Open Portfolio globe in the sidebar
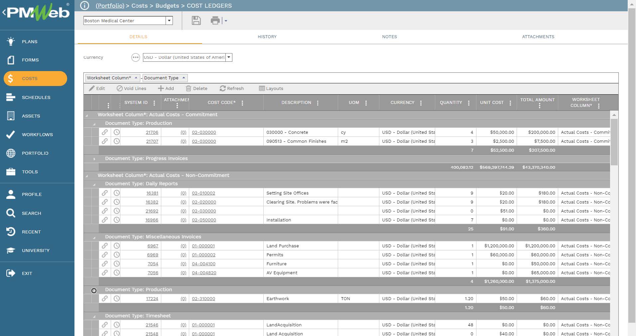 pyautogui.click(x=11, y=153)
